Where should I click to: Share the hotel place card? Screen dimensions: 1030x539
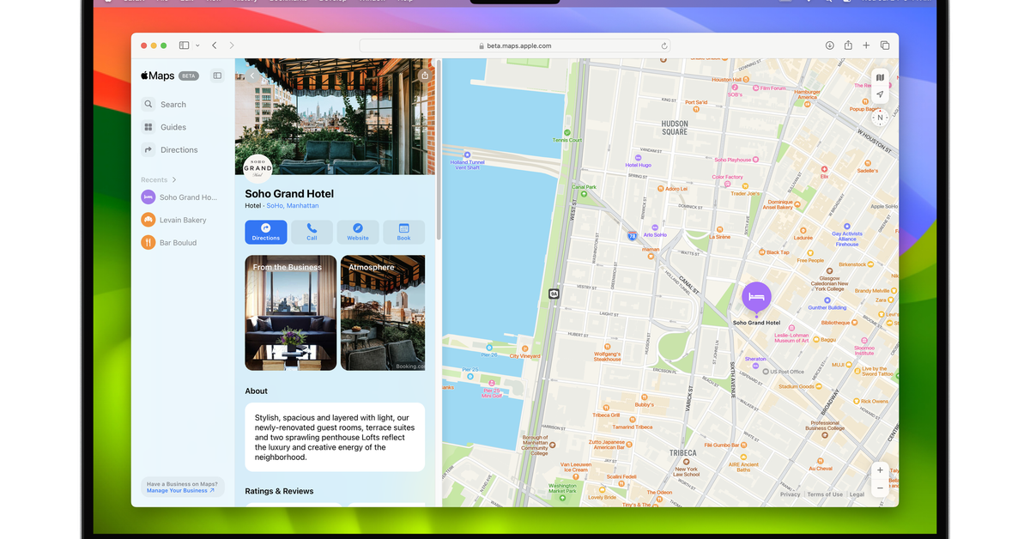tap(424, 76)
